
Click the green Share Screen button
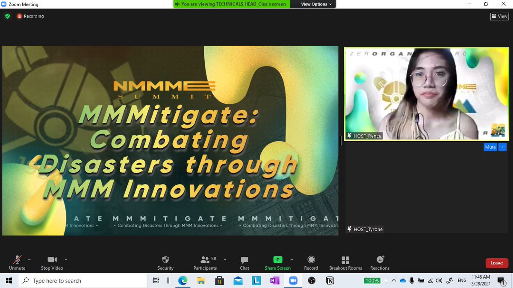277,262
